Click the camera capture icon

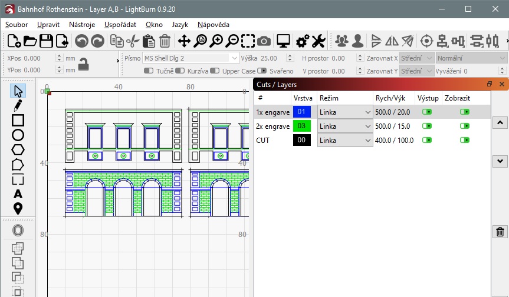[264, 41]
